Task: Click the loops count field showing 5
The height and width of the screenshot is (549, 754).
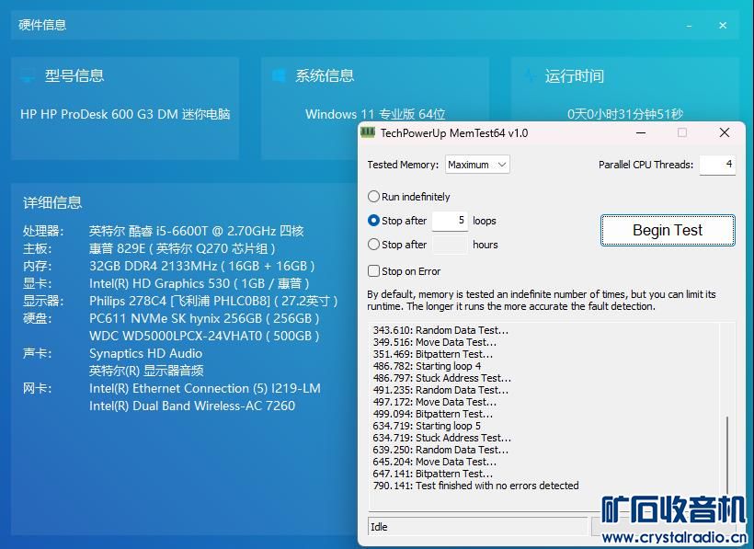Action: click(450, 221)
